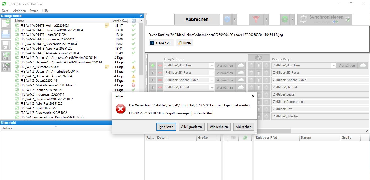Image resolution: width=370 pixels, height=180 pixels.
Task: Expand the F:\Bilder\3D-Fotos folder pair arrow
Action: 153,73
